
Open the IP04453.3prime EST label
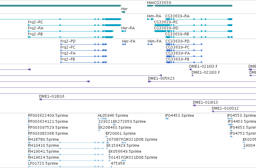179,116
